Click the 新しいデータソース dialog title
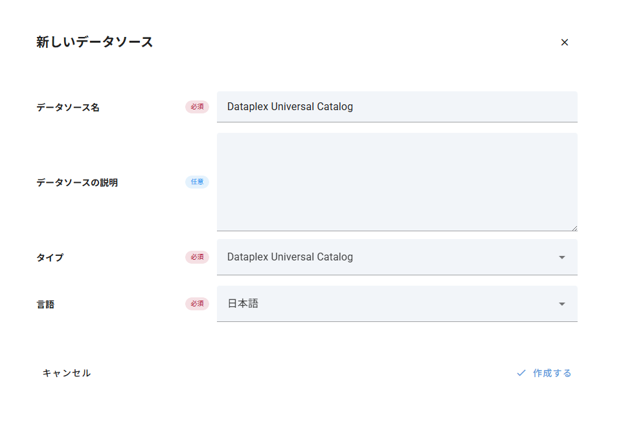Viewport: 632px width, 425px height. [x=95, y=43]
